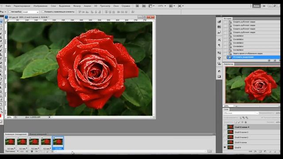283x159 pixels.
Task: Open the Слои menu
Action: [x=53, y=6]
